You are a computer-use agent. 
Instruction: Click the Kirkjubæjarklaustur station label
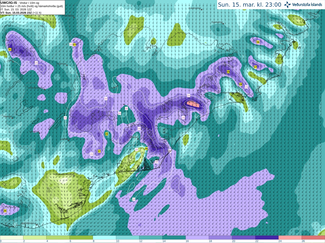click(64, 174)
